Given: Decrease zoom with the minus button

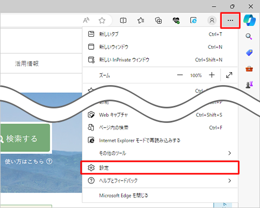Looking at the screenshot, I should coord(180,75).
